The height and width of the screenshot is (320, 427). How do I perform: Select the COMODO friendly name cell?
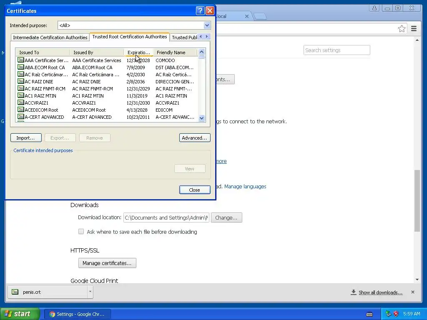165,60
